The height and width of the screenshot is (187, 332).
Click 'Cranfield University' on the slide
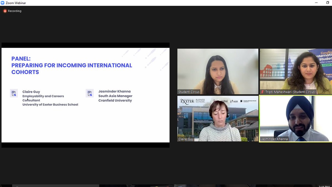(x=115, y=100)
